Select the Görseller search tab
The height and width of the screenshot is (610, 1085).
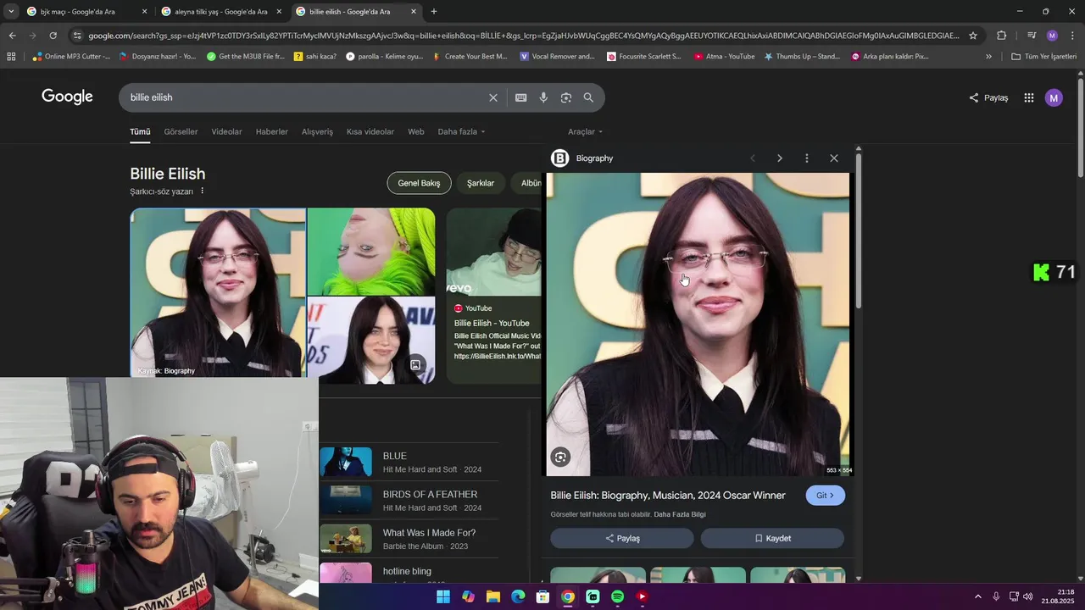coord(181,131)
